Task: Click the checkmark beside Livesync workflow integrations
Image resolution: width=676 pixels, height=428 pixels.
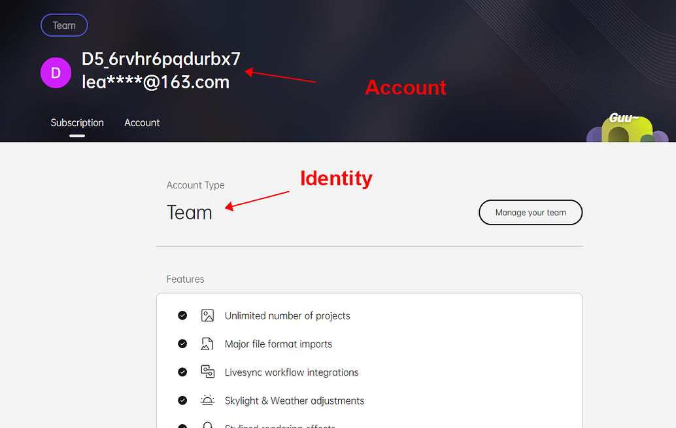Action: 182,371
